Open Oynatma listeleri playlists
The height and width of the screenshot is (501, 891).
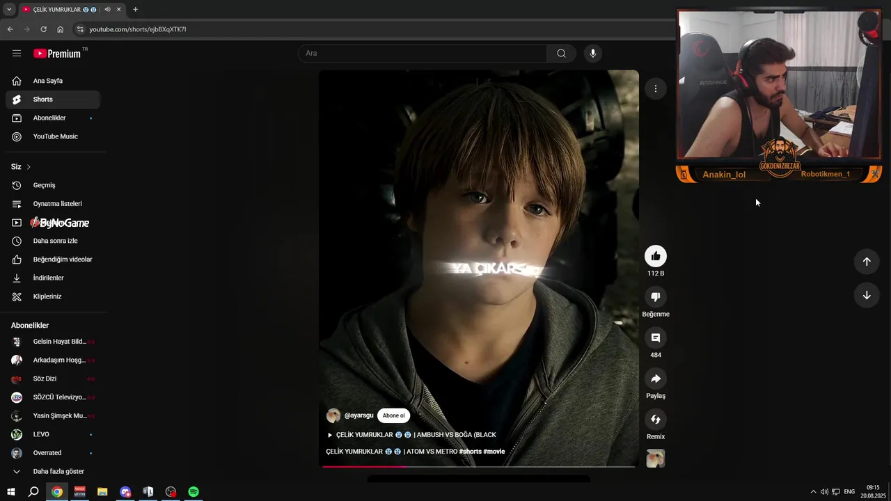[53, 204]
